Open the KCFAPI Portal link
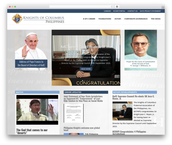This screenshot has height=145, width=172. (119, 11)
